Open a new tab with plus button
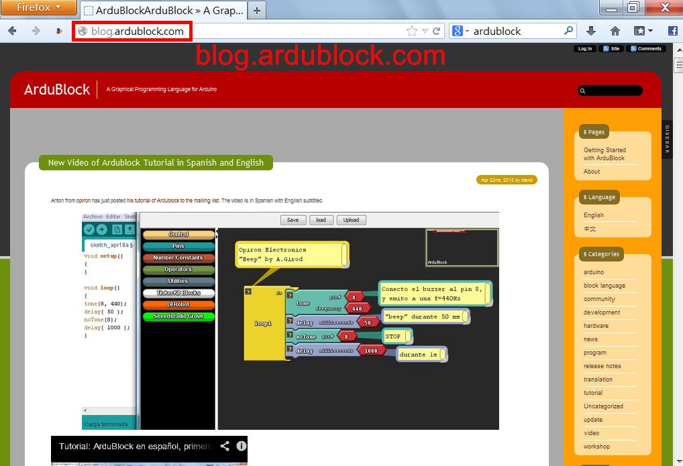Image resolution: width=683 pixels, height=466 pixels. click(257, 11)
